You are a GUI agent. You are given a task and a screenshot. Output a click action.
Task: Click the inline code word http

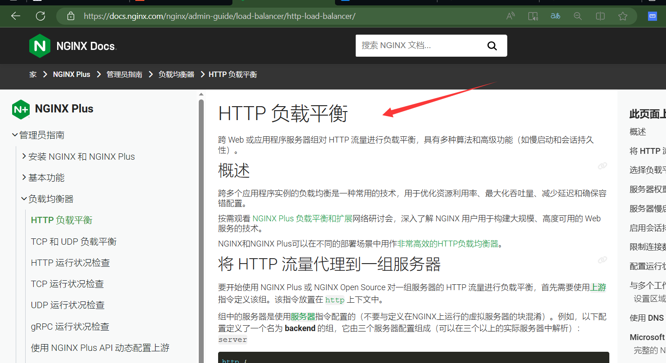click(335, 300)
